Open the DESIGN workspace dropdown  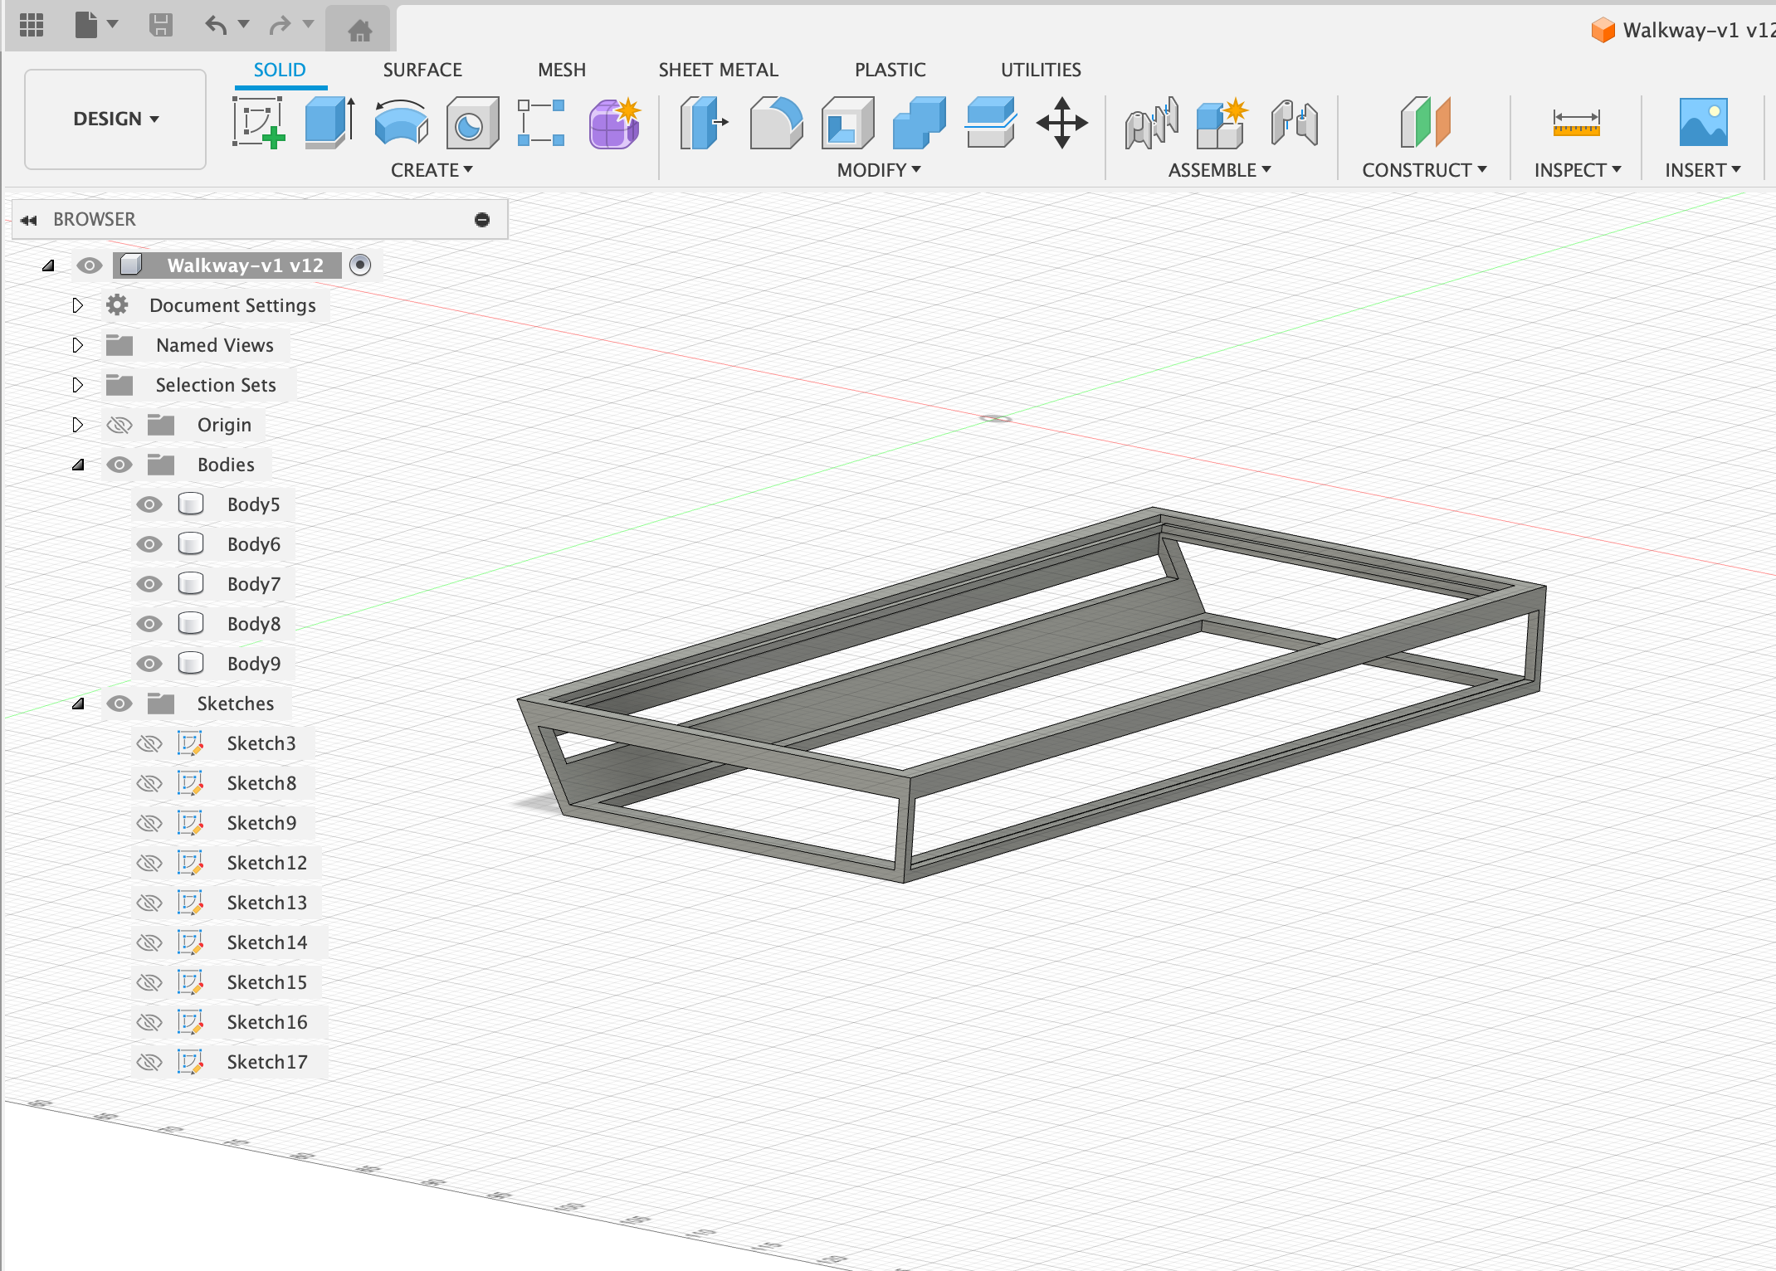[x=115, y=119]
